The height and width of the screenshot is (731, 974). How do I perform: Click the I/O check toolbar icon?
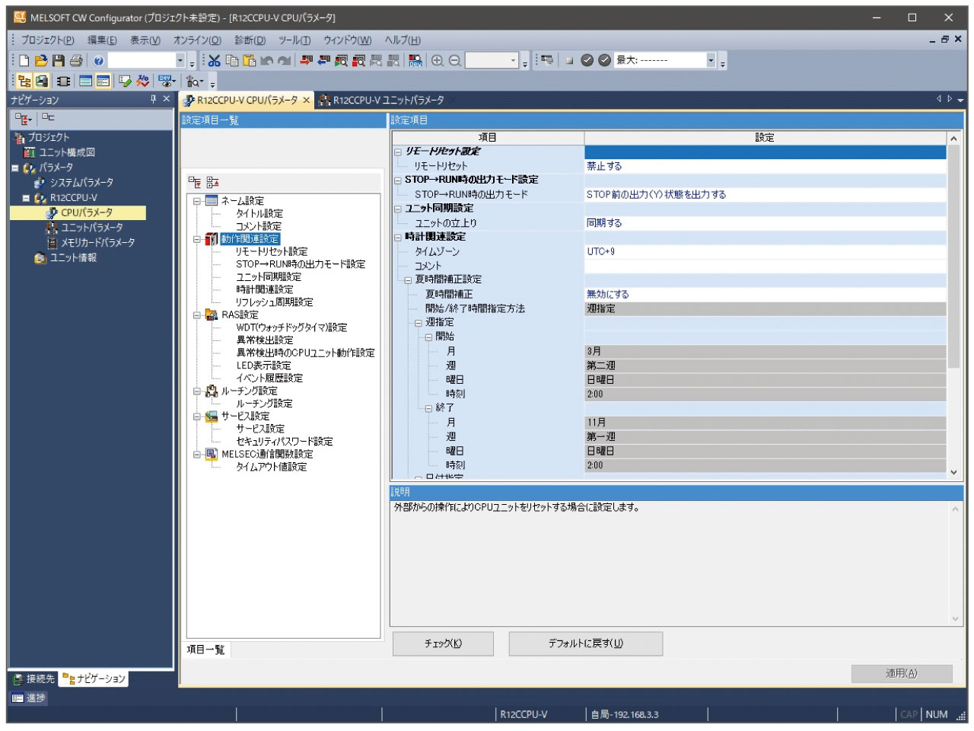142,81
